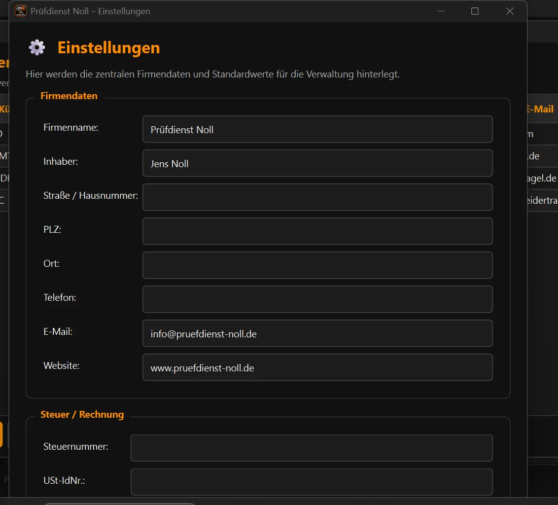Minimize the Einstellungen window

pos(441,11)
